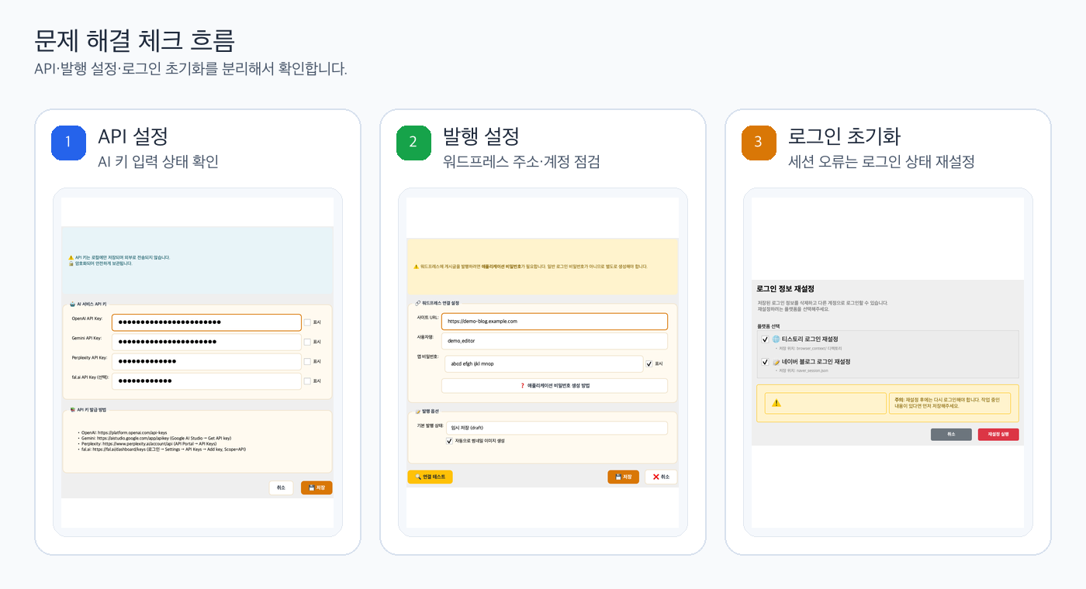Click the 연결 테스트 button
Viewport: 1086px width, 589px height.
(430, 477)
